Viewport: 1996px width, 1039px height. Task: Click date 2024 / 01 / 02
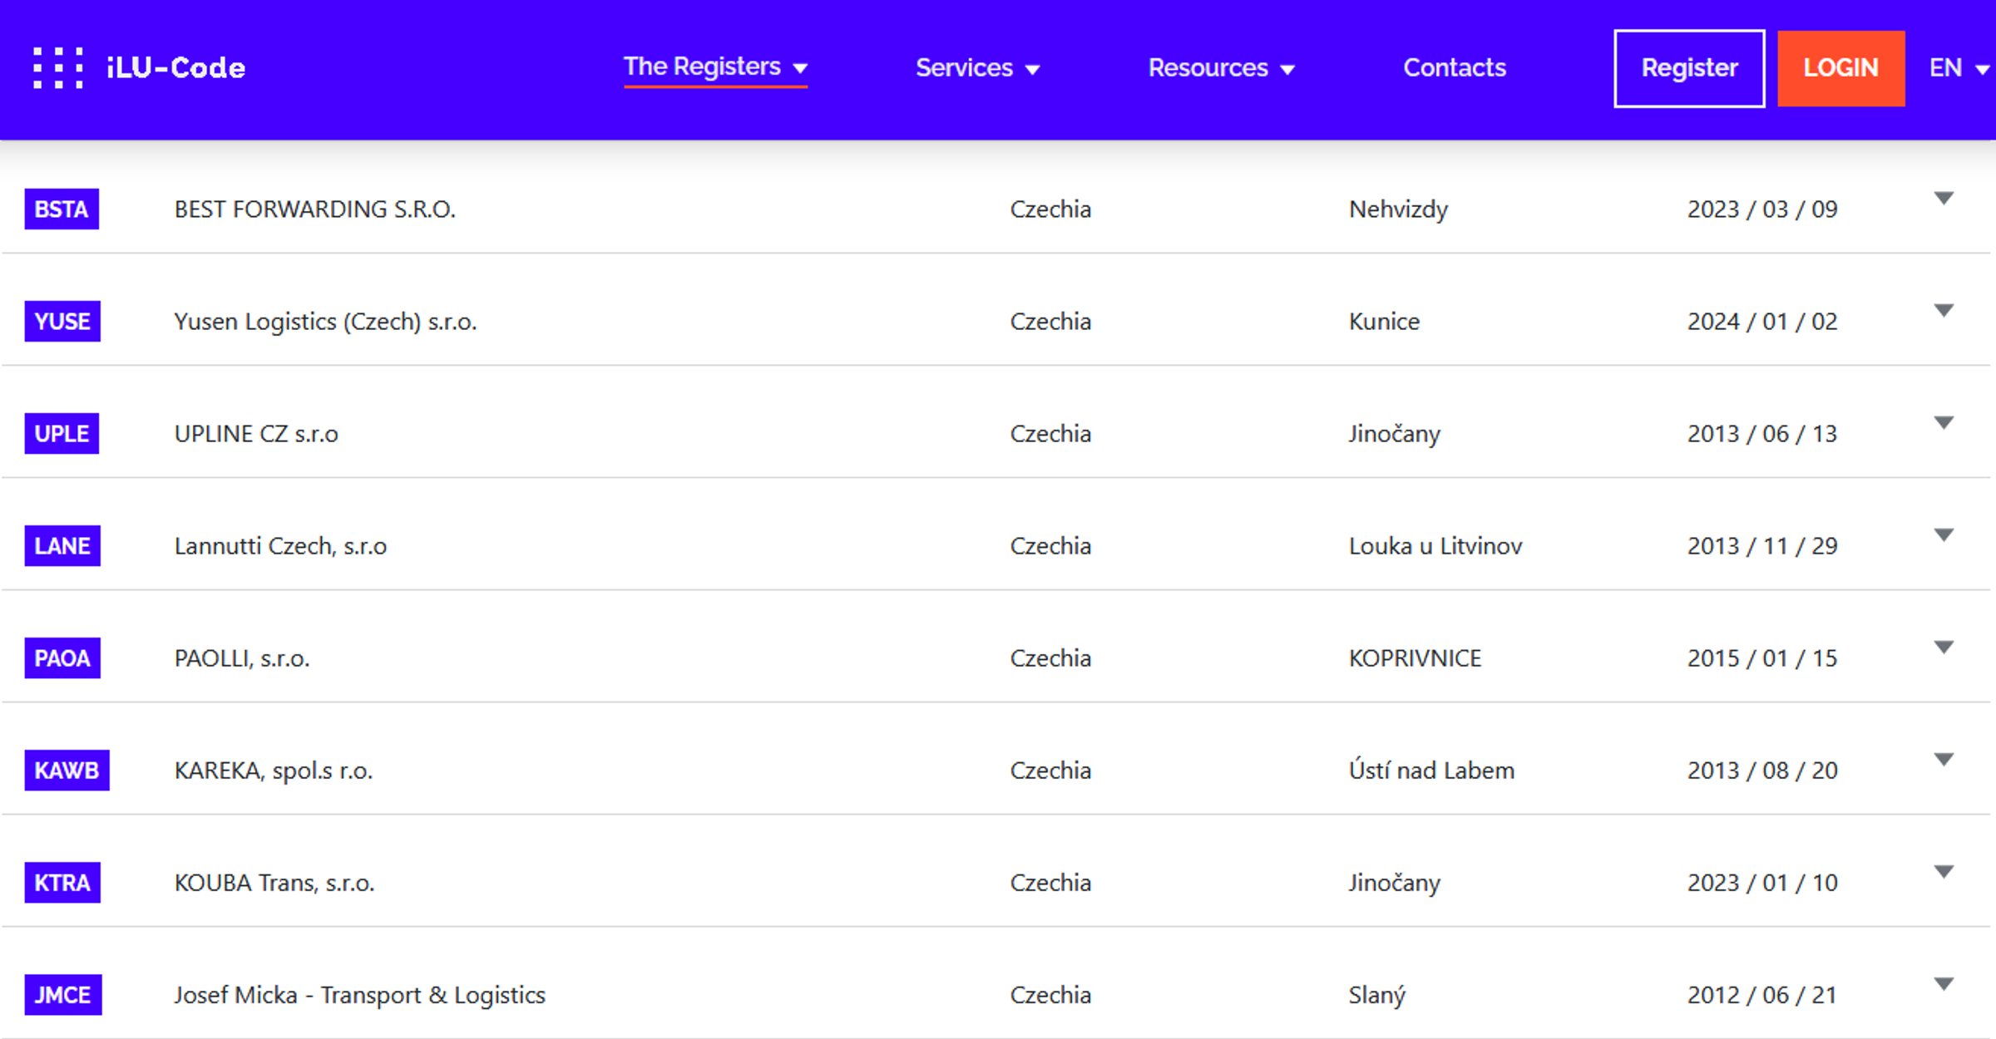coord(1762,322)
